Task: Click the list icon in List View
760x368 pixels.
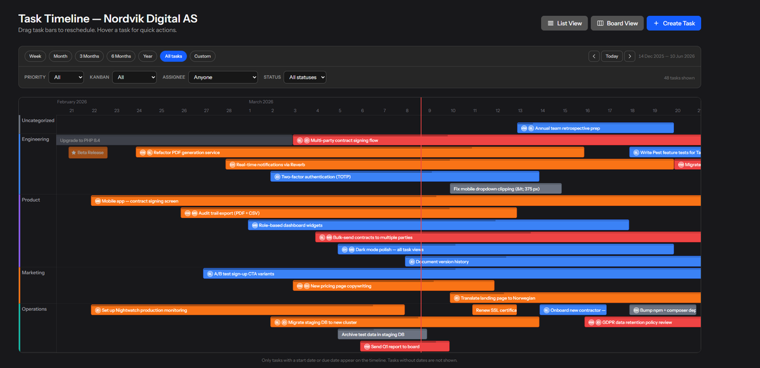Action: click(x=550, y=23)
